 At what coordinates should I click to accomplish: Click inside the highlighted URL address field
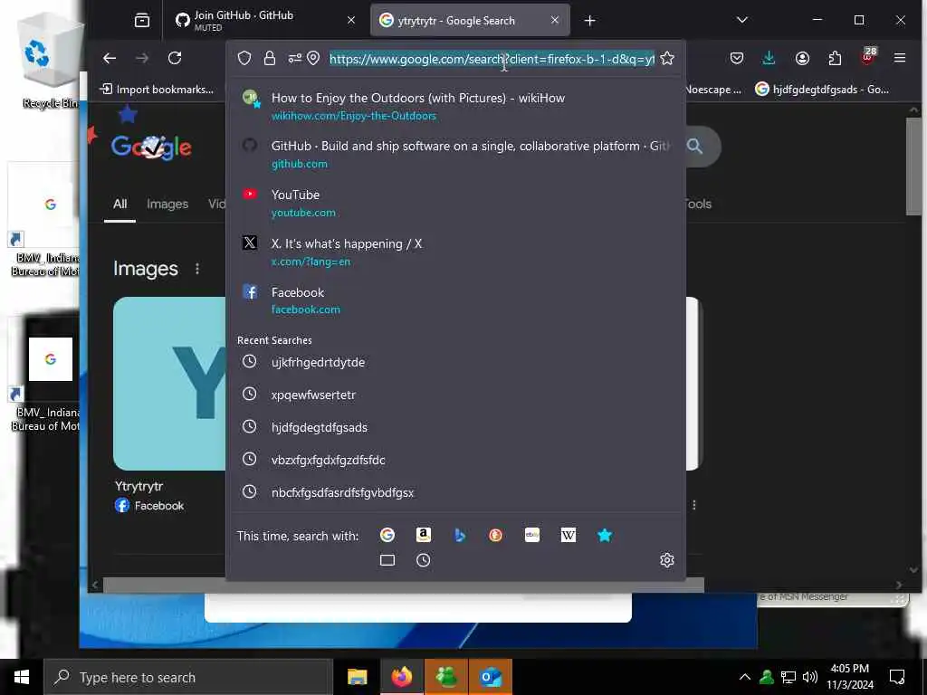click(x=492, y=59)
